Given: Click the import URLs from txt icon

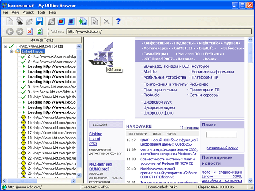Looking at the screenshot, I should [83, 21].
